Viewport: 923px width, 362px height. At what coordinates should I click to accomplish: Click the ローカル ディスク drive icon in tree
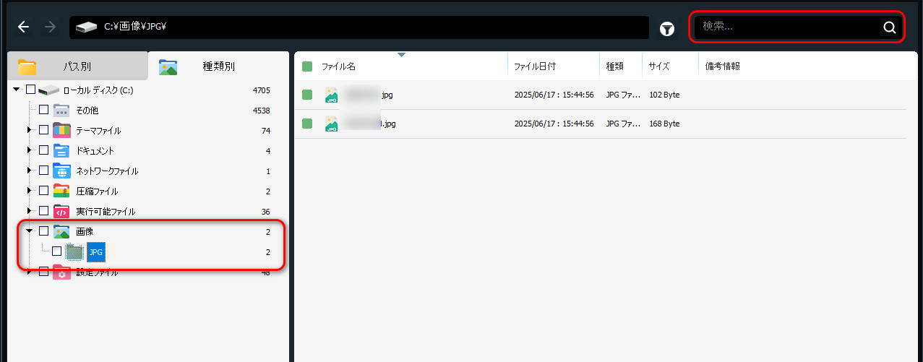(48, 90)
